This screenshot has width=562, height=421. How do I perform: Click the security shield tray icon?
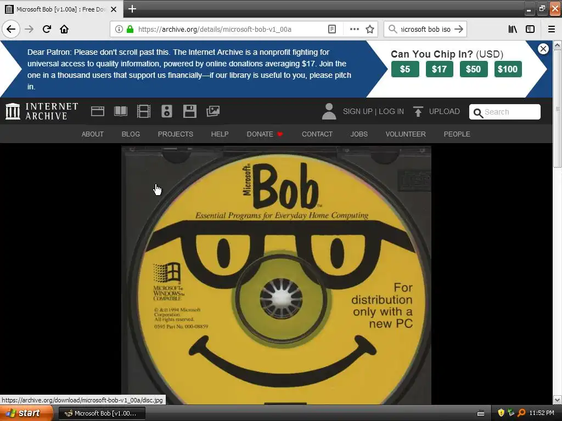click(x=501, y=413)
